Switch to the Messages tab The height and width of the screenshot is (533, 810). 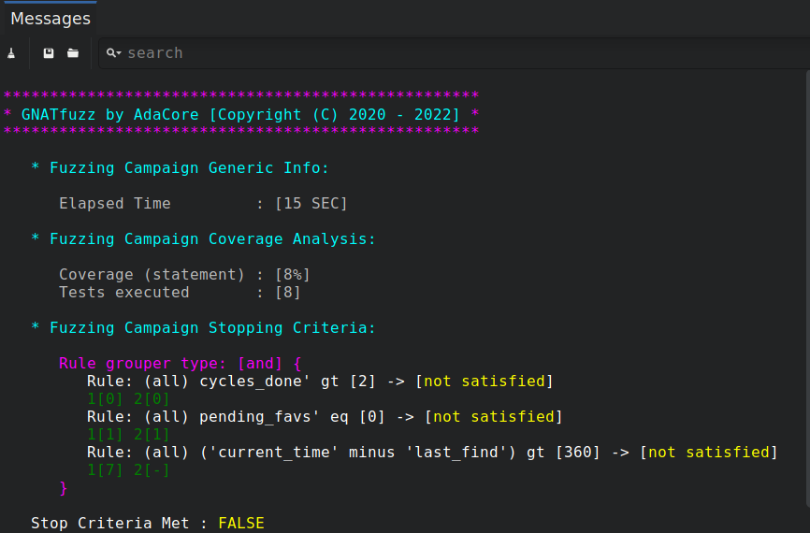point(51,19)
